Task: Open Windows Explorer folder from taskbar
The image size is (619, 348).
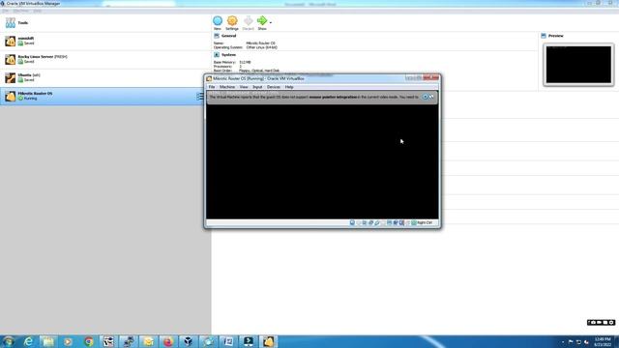Action: [48, 341]
